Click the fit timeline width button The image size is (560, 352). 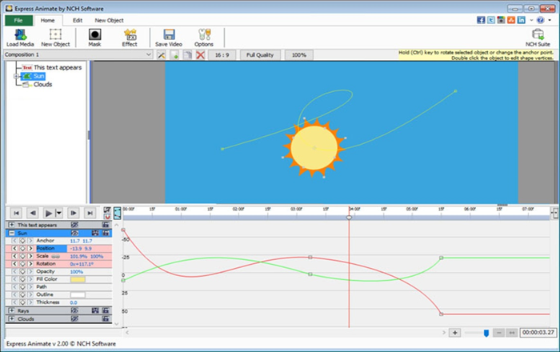(x=512, y=333)
